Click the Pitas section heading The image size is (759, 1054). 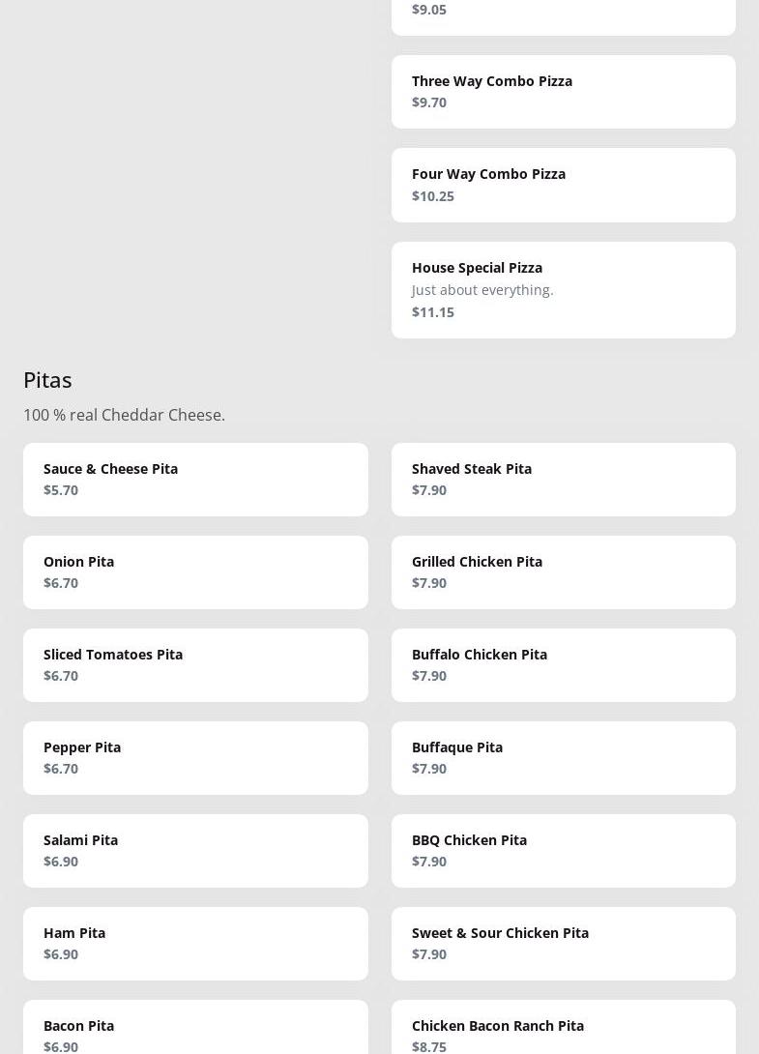[x=47, y=379]
